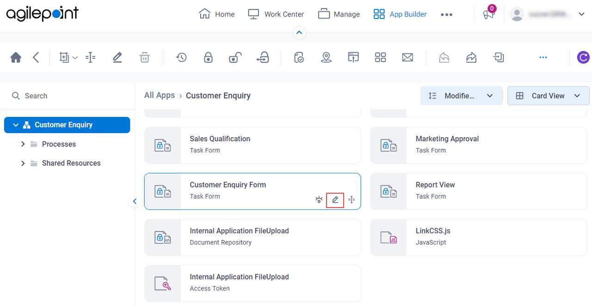The height and width of the screenshot is (306, 592).
Task: Select the Customer Enquiry Form card
Action: coord(253,191)
